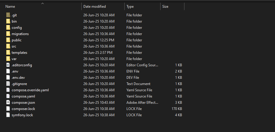This screenshot has height=132, width=275.
Task: Select the symfony.lock file icon
Action: (8, 115)
